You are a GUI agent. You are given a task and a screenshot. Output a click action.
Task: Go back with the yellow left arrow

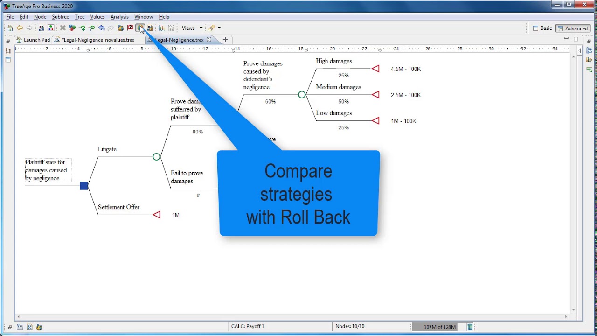(x=20, y=28)
